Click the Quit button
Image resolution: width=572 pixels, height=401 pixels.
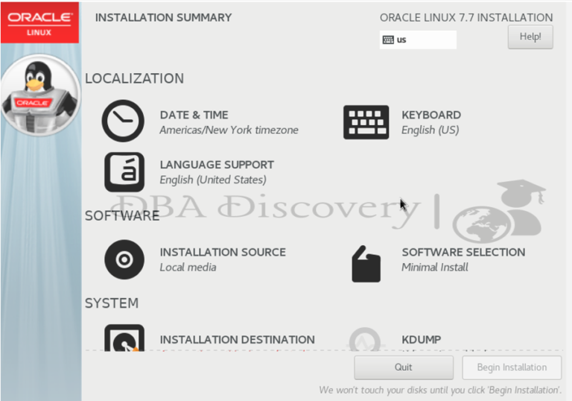pos(404,367)
